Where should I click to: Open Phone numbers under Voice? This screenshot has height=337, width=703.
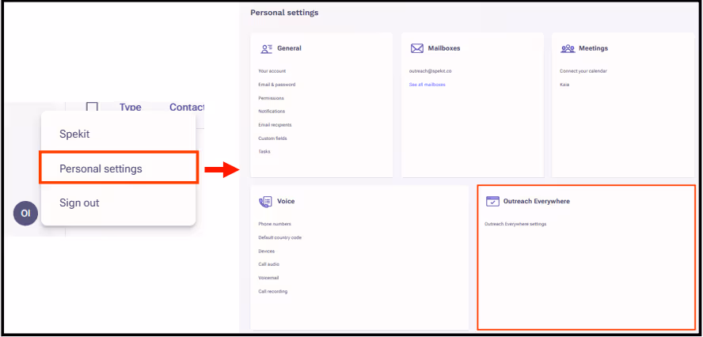coord(275,224)
